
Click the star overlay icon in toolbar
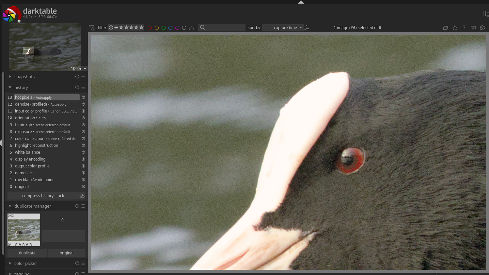click(455, 28)
